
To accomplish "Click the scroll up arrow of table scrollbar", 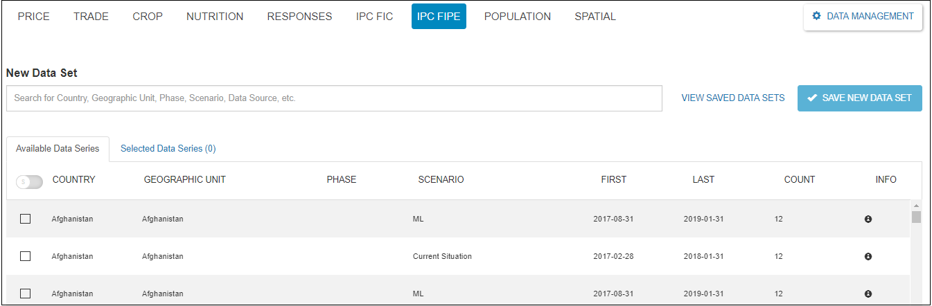I will tap(916, 206).
